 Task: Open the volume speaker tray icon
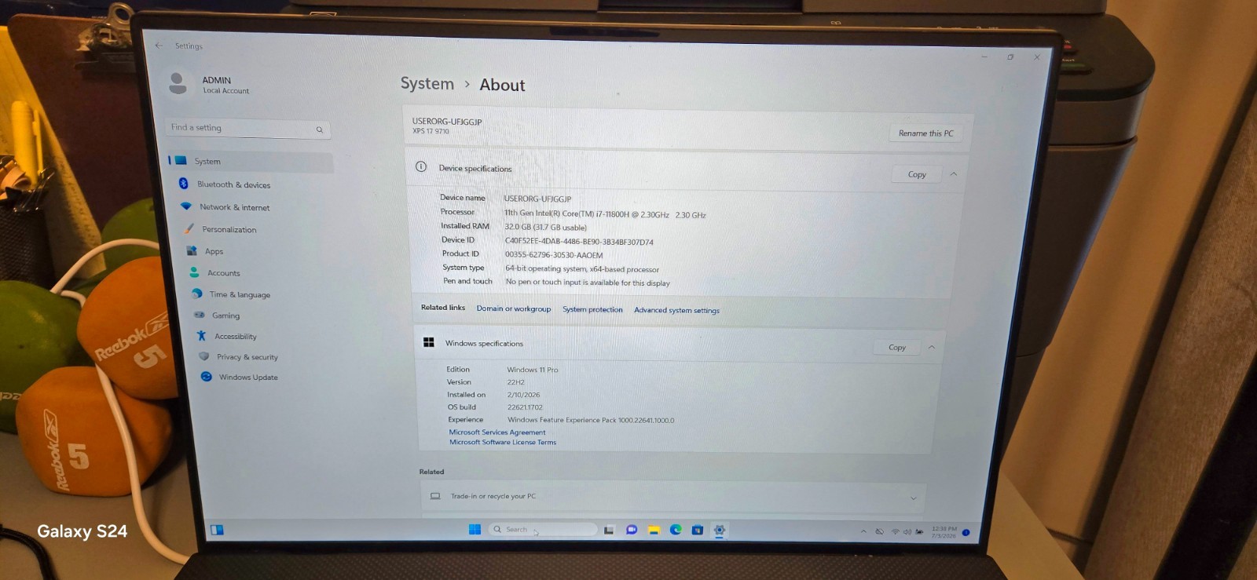[x=907, y=532]
